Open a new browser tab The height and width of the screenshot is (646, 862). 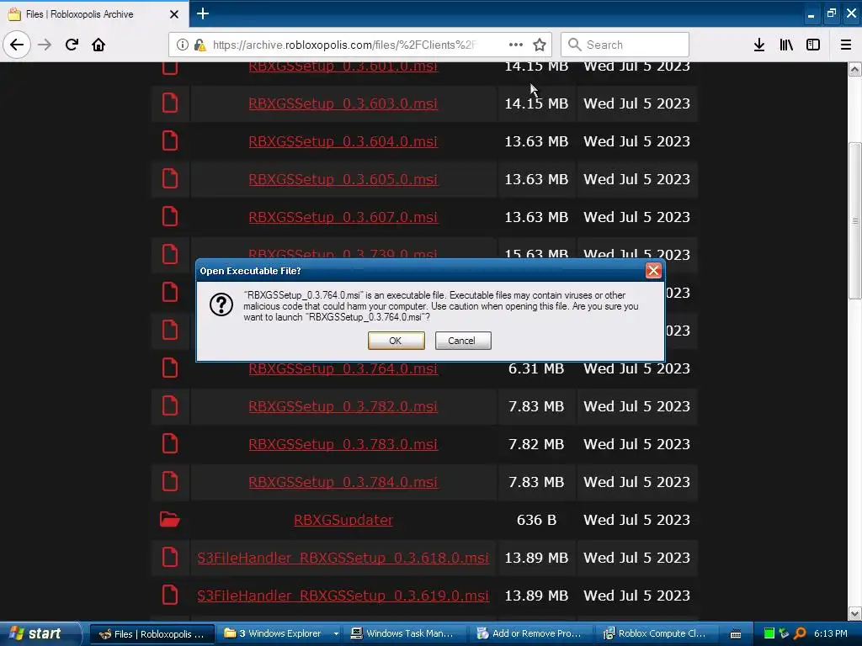(203, 13)
